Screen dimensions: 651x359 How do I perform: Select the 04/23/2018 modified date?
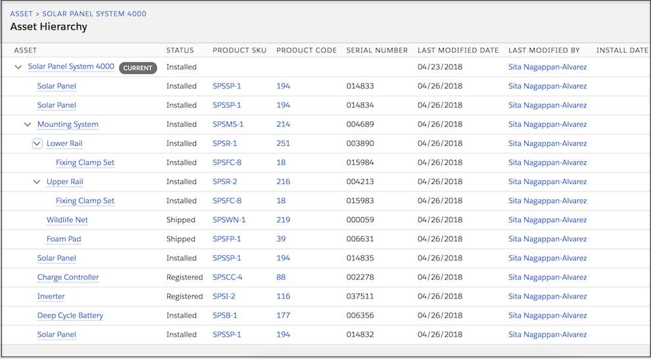pyautogui.click(x=440, y=67)
